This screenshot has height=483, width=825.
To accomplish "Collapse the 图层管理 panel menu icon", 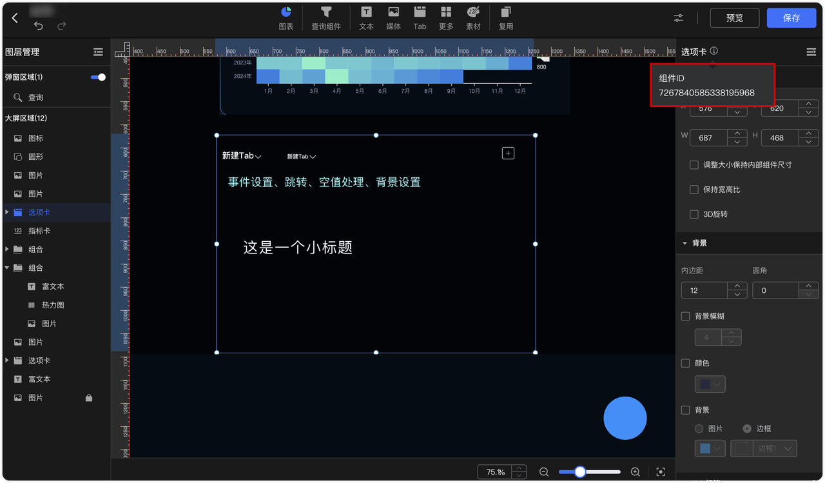I will (98, 52).
